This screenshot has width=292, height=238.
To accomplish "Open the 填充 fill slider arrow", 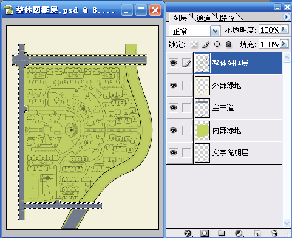I will point(284,44).
